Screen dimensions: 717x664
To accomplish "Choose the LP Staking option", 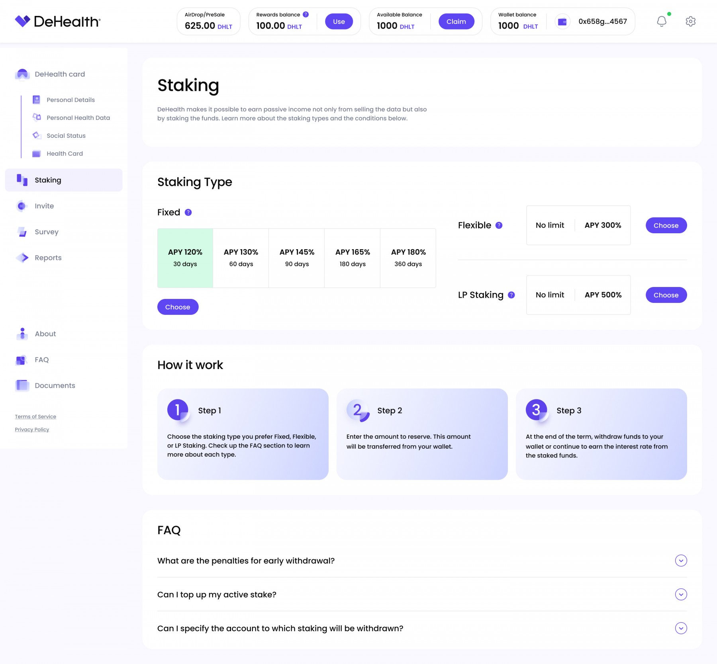I will [666, 295].
